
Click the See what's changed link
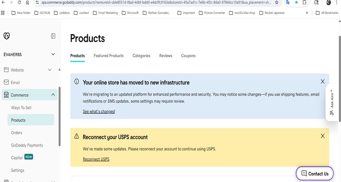99,112
